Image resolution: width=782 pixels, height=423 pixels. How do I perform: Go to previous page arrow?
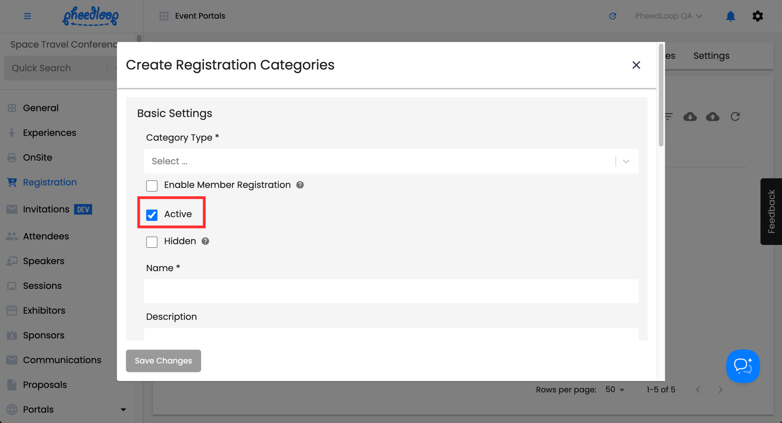(698, 390)
